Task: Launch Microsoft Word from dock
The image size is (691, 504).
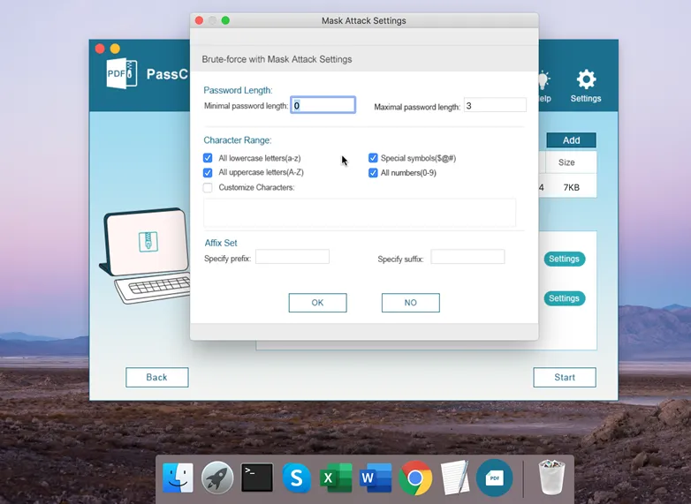Action: (x=376, y=478)
